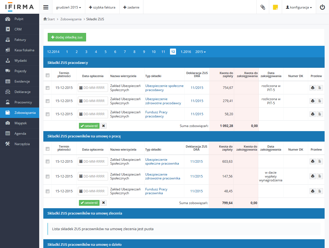This screenshot has width=329, height=248.
Task: Click payment date field for Ubezpieczenie zdrowotne pracownika
Action: click(93, 176)
